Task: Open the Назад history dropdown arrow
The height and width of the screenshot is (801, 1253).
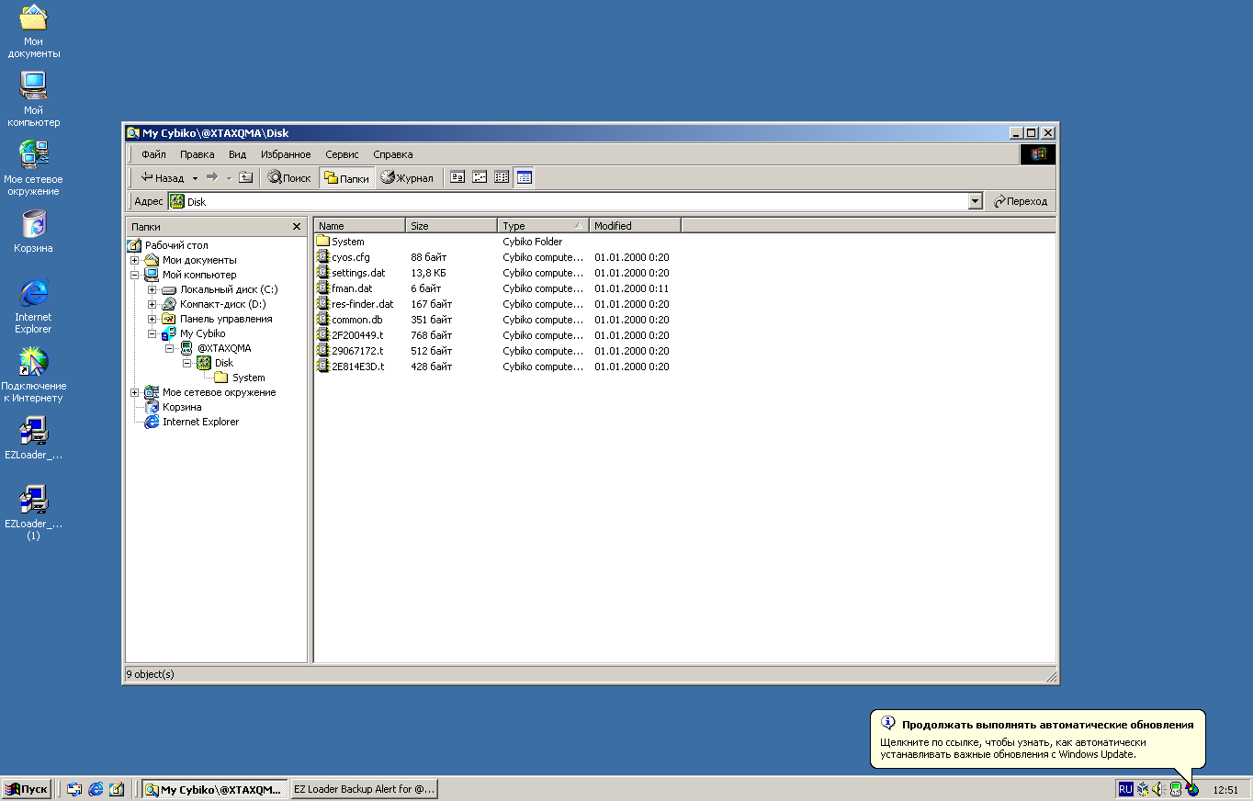Action: [195, 178]
